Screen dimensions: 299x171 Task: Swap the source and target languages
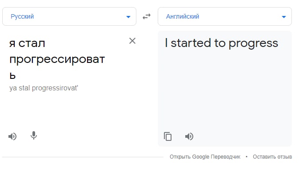(147, 16)
